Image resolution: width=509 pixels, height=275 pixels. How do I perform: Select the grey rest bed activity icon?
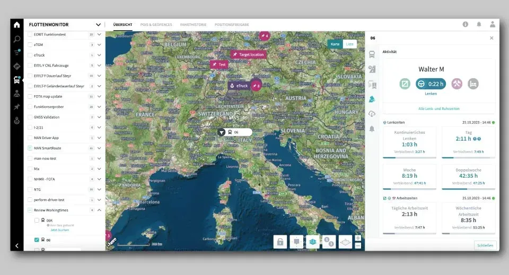473,84
